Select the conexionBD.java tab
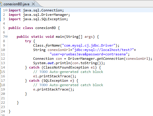Image resolution: width=153 pixels, height=116 pixels. (x=16, y=4)
